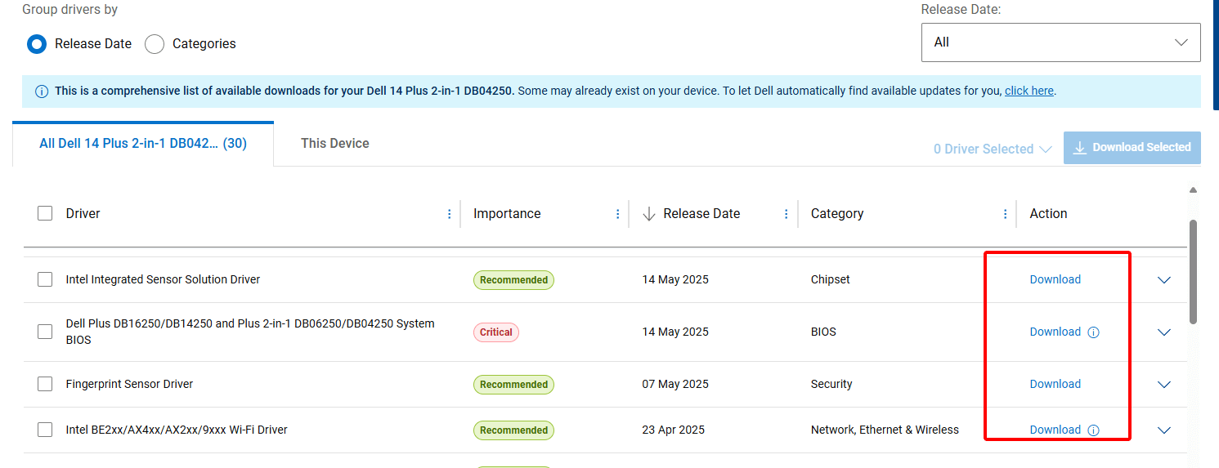Open Release Date column options menu
1219x468 pixels.
(787, 214)
